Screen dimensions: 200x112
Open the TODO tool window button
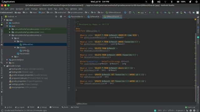[x=31, y=107]
